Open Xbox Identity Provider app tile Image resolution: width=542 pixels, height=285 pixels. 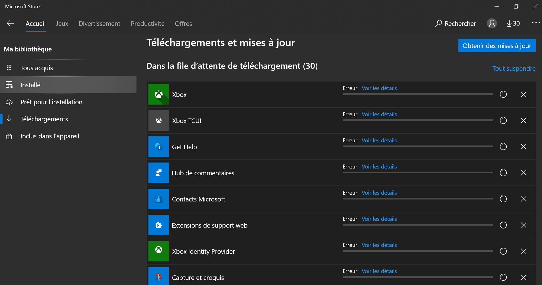pos(159,251)
